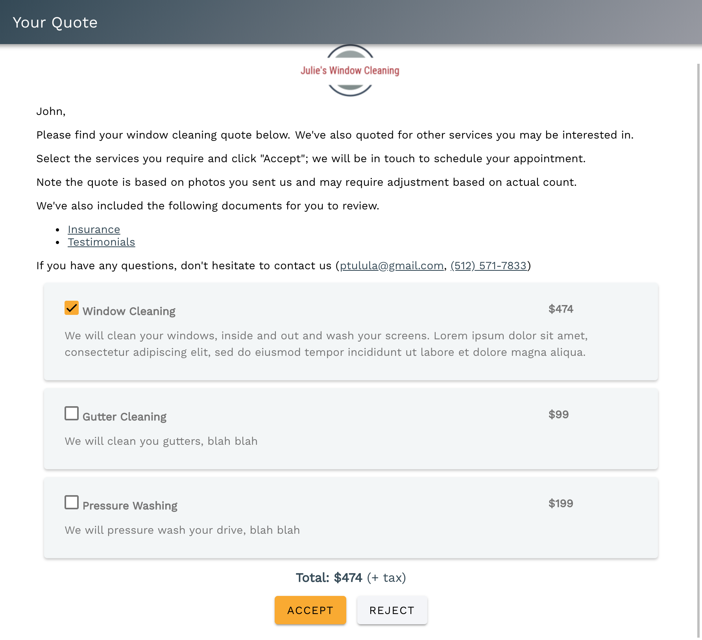Image resolution: width=702 pixels, height=640 pixels.
Task: Click the "Your Quote" header title
Action: tap(55, 22)
